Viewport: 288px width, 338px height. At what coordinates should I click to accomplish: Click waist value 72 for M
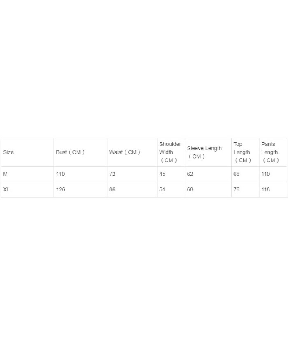coord(112,174)
